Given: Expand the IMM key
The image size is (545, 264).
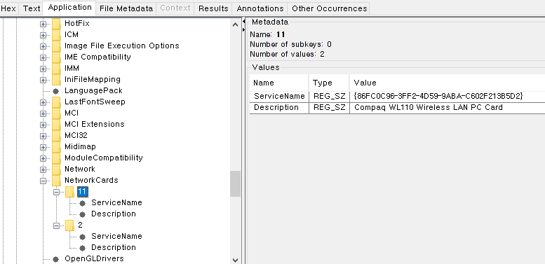Looking at the screenshot, I should (43, 69).
